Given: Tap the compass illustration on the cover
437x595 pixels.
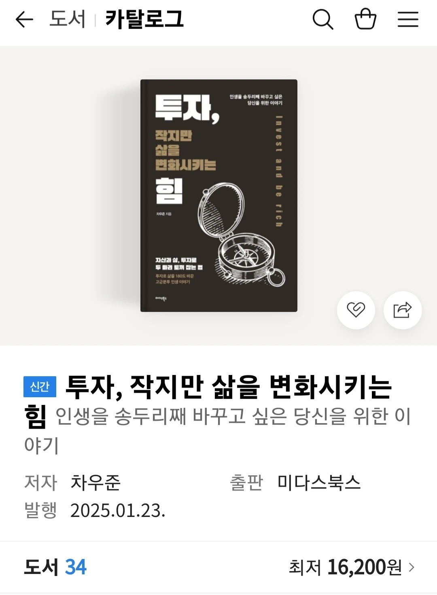Looking at the screenshot, I should pyautogui.click(x=242, y=235).
